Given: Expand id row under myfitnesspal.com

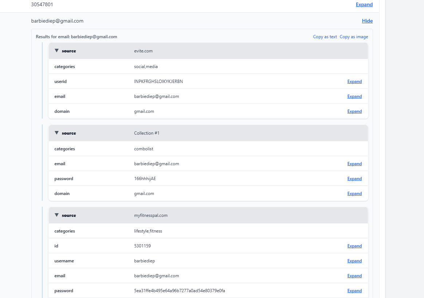Looking at the screenshot, I should [x=354, y=246].
